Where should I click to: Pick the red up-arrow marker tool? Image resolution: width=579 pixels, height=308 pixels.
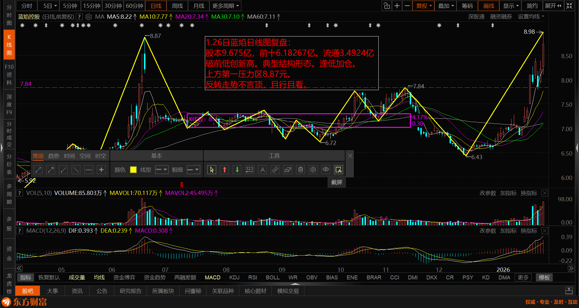[224, 170]
